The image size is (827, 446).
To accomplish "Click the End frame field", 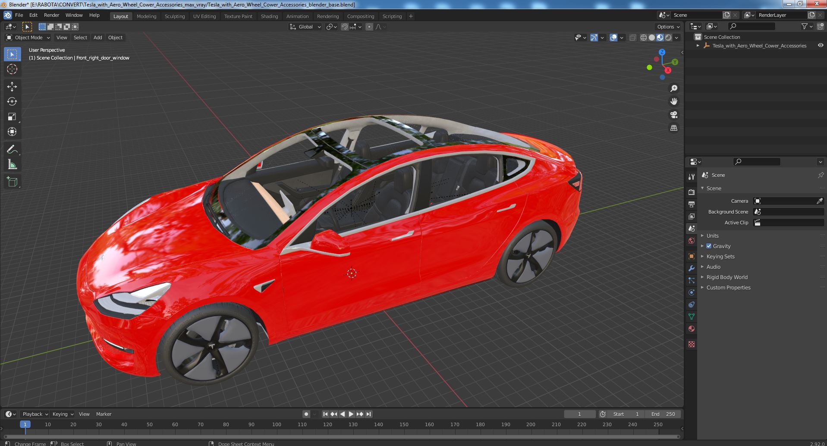I will (x=663, y=414).
